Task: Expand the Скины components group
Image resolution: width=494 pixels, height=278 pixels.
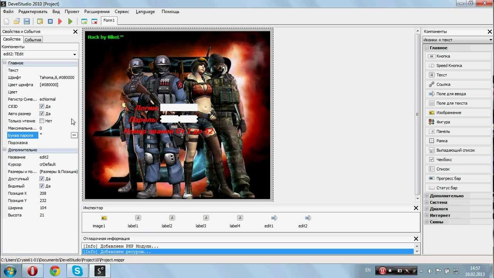Action: click(x=427, y=222)
